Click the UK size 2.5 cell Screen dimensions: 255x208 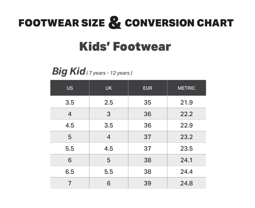click(x=109, y=102)
